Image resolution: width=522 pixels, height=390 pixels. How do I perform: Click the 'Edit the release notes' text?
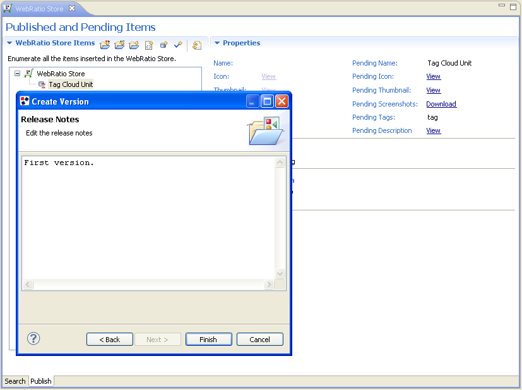(59, 133)
